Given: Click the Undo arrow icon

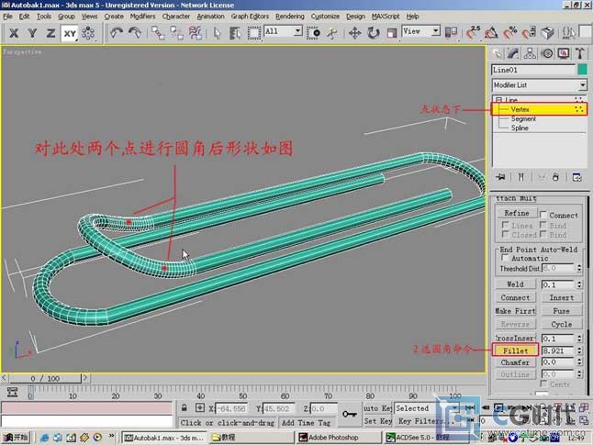Looking at the screenshot, I should point(116,33).
